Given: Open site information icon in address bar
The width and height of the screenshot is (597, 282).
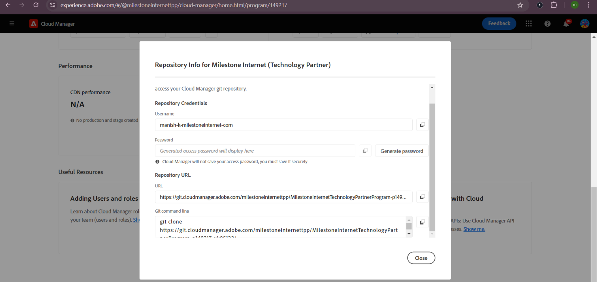Looking at the screenshot, I should [53, 5].
